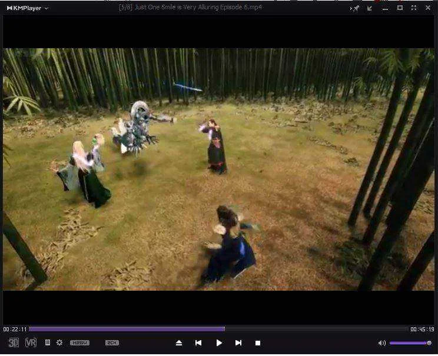Skip to next track
Image resolution: width=438 pixels, height=356 pixels.
tap(238, 343)
